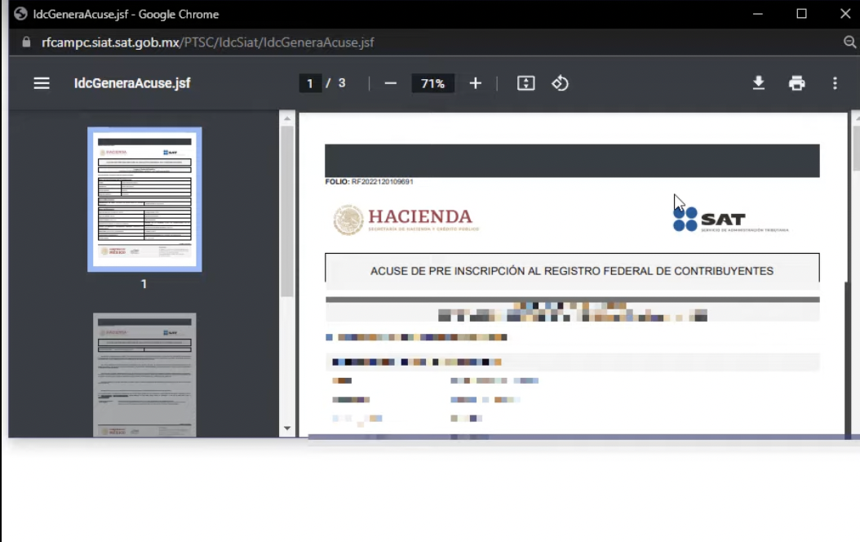Click the ACUSE DE PRE INSCRIPCIÓN heading
Image resolution: width=860 pixels, height=542 pixels.
[x=572, y=271]
